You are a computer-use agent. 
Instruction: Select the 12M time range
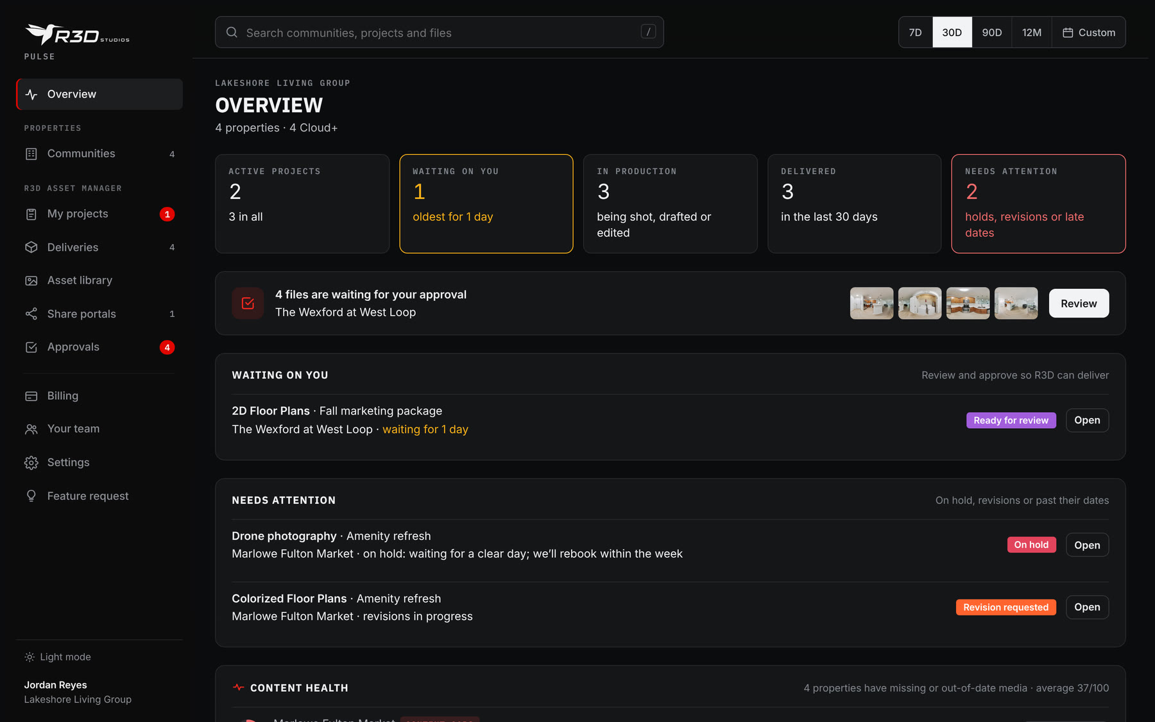point(1032,33)
